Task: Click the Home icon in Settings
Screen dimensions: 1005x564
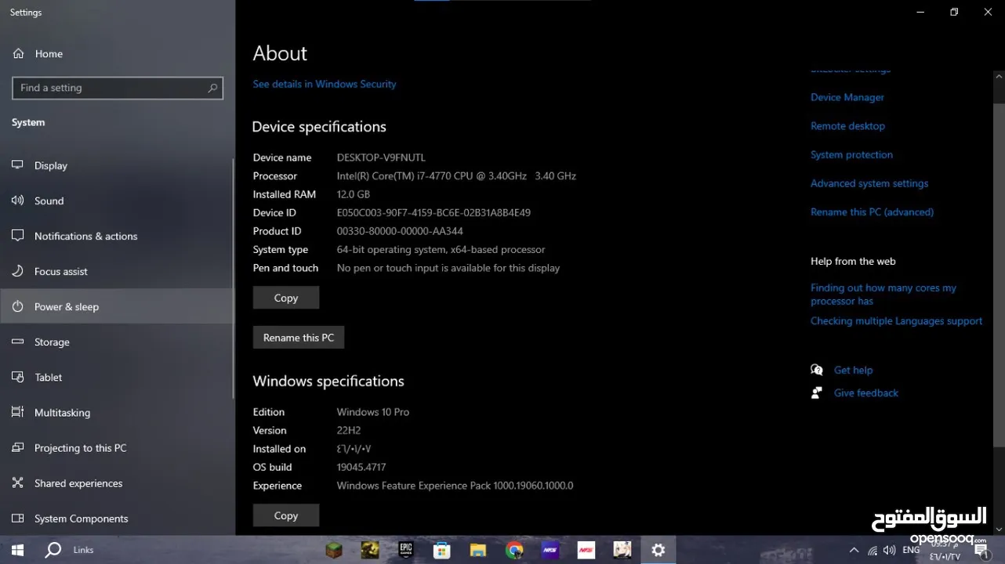Action: 19,53
